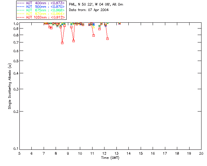
Task: Click the 'Data from: 07 Apr 2004' label
Action: [x=89, y=10]
